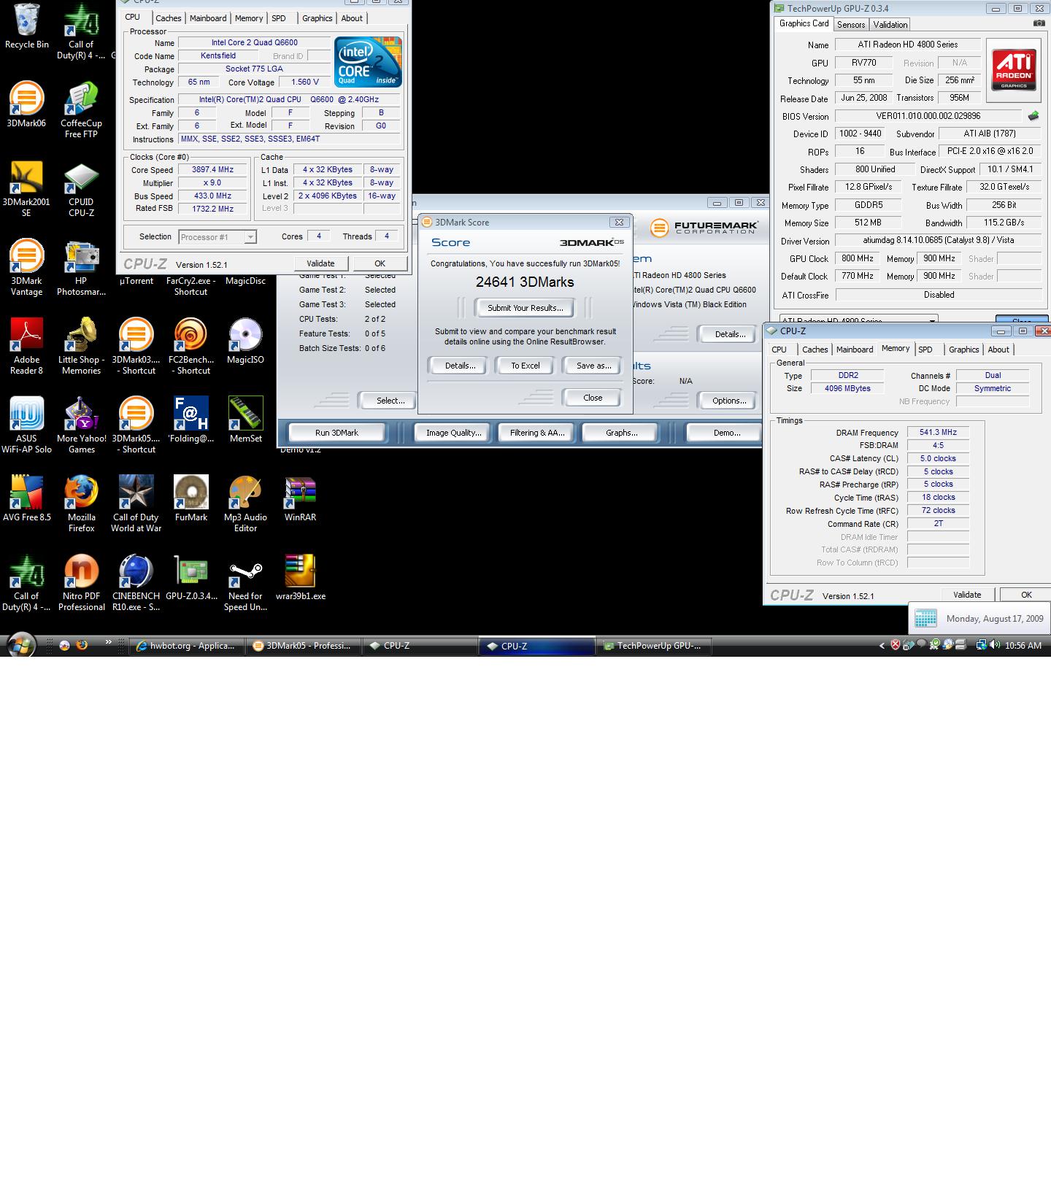Click OK in the lower CPU-Z Memory window
The height and width of the screenshot is (1196, 1051).
pos(1026,595)
